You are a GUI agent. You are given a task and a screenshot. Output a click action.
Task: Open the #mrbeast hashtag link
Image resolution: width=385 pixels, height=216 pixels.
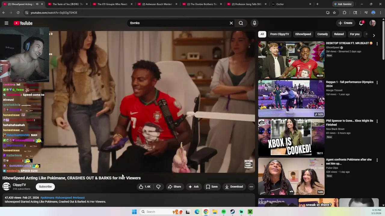[x=79, y=198]
